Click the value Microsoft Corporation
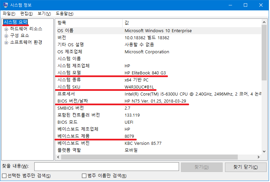 click(147, 52)
